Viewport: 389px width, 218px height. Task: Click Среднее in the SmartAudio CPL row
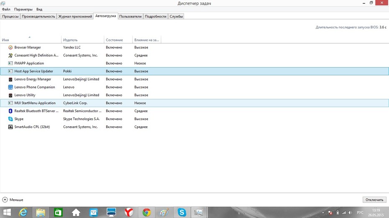coord(141,127)
